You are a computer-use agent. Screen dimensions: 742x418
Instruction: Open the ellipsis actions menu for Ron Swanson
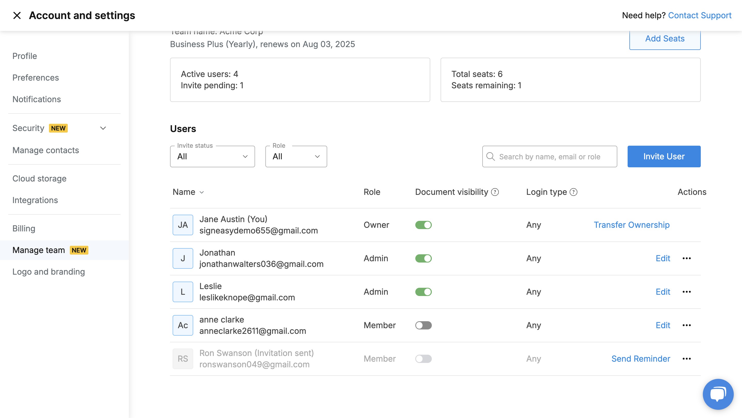[687, 359]
